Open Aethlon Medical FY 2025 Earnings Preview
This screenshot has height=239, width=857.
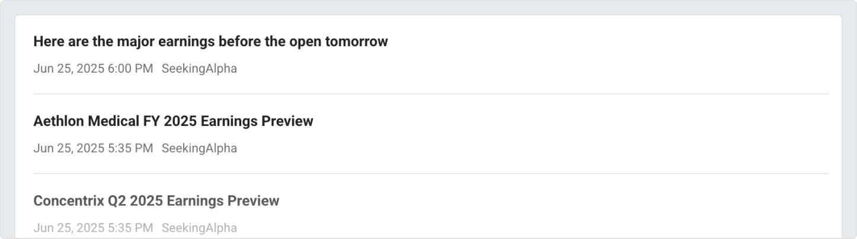pos(173,121)
